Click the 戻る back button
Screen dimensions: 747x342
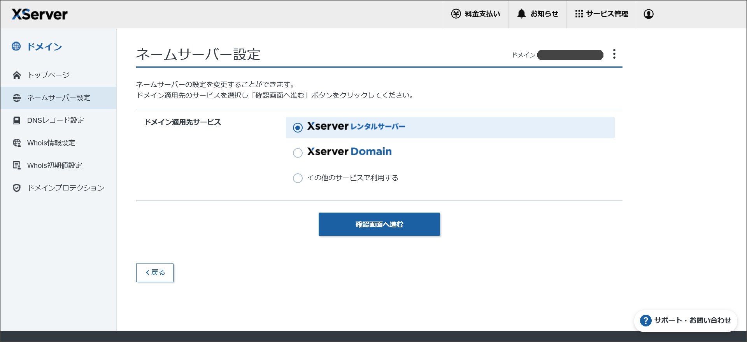tap(155, 272)
